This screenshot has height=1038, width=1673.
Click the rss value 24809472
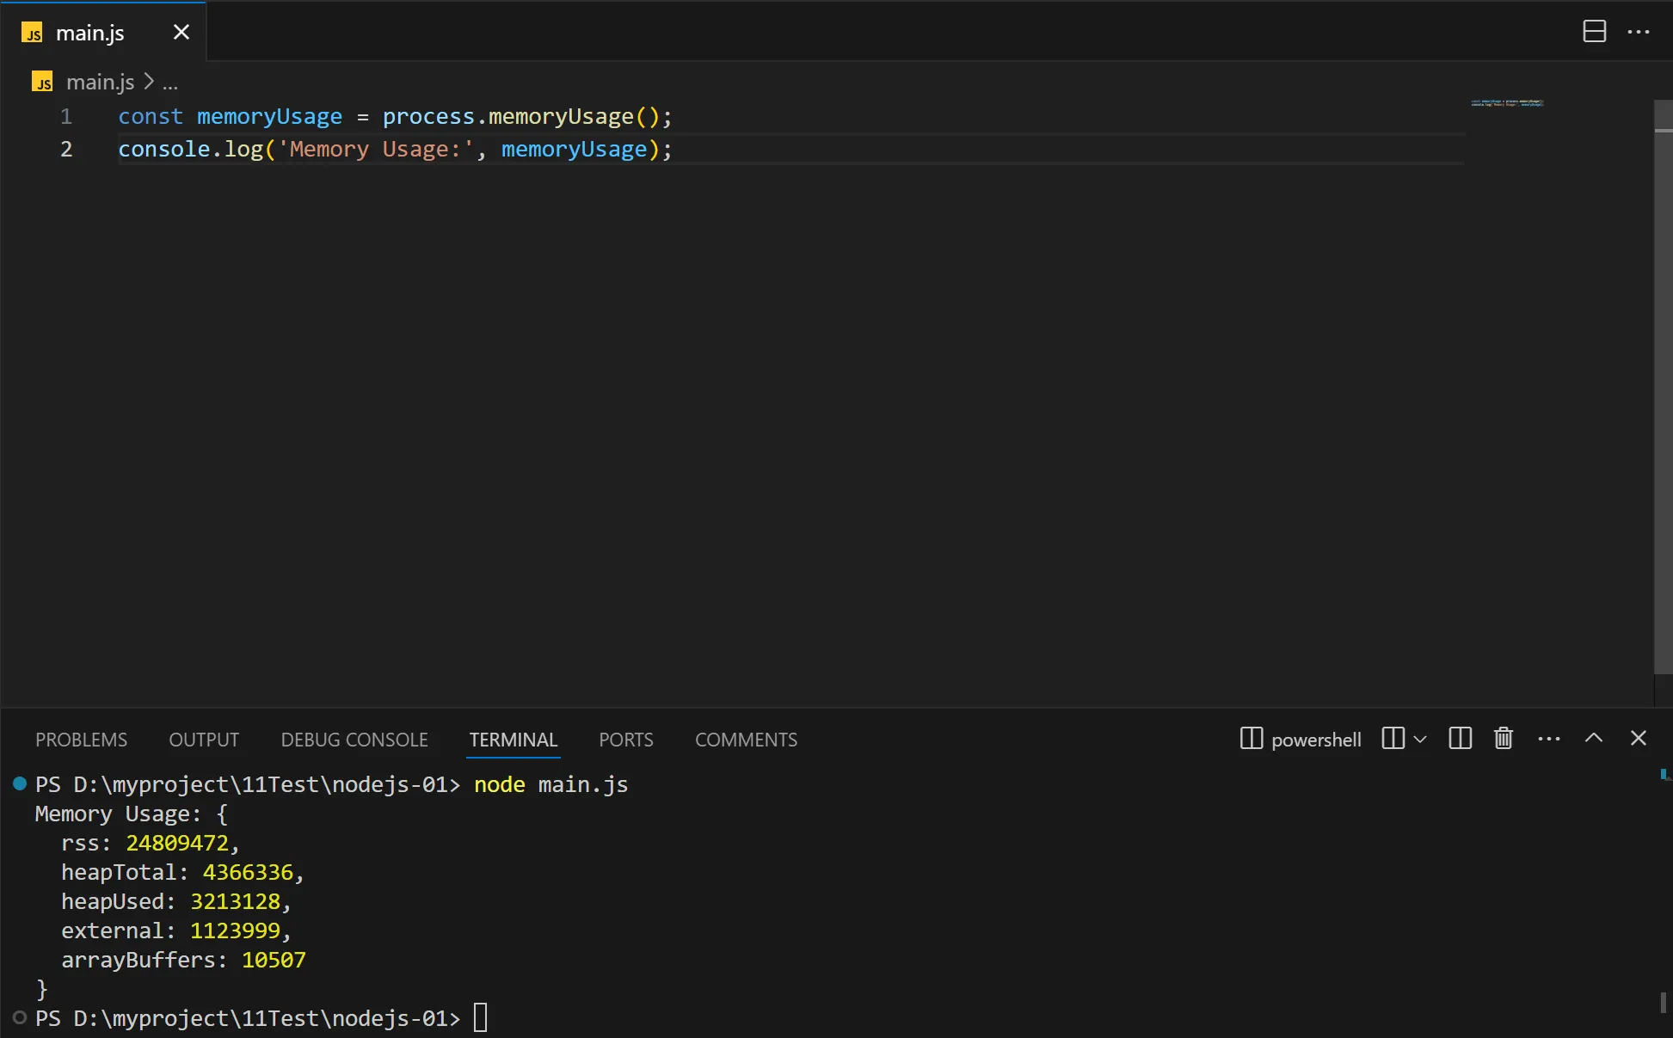pos(177,843)
